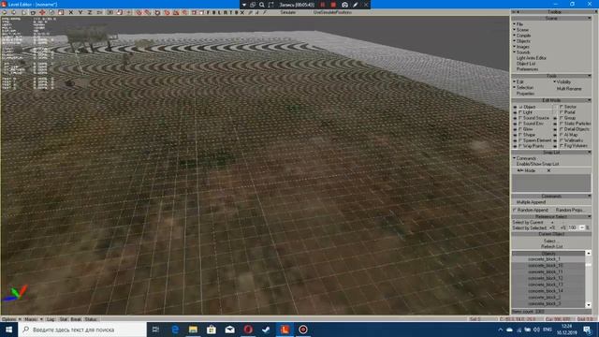
Task: Open the recorder zoom magnifier
Action: (262, 5)
